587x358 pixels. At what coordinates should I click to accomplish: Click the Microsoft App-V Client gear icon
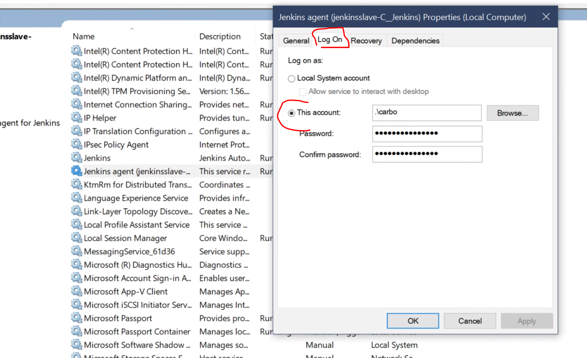[x=76, y=291]
